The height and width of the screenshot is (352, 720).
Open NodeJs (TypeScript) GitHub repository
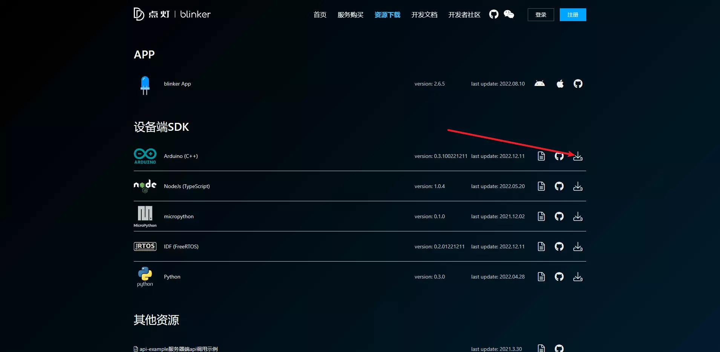[x=559, y=186]
